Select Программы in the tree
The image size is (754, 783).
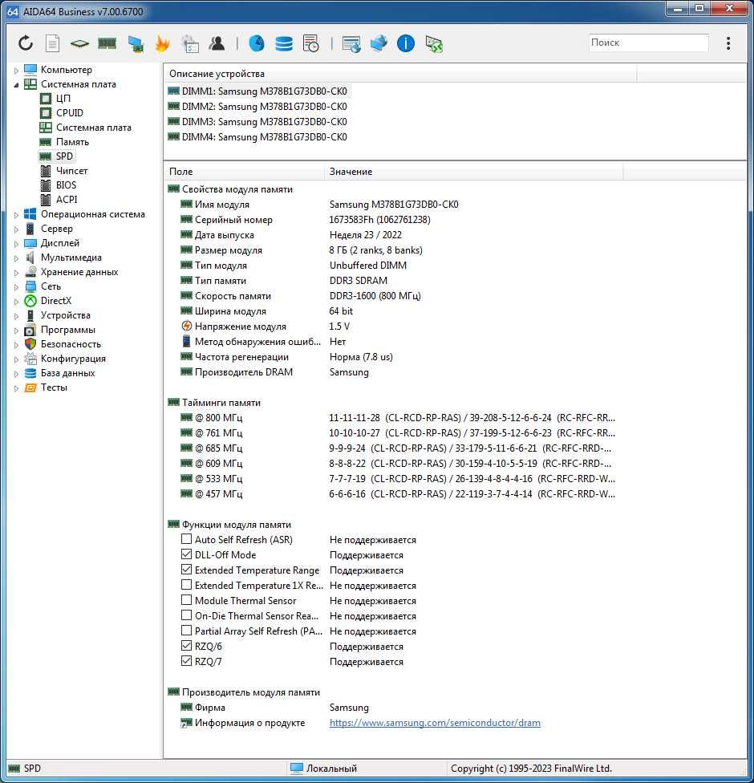[x=68, y=330]
